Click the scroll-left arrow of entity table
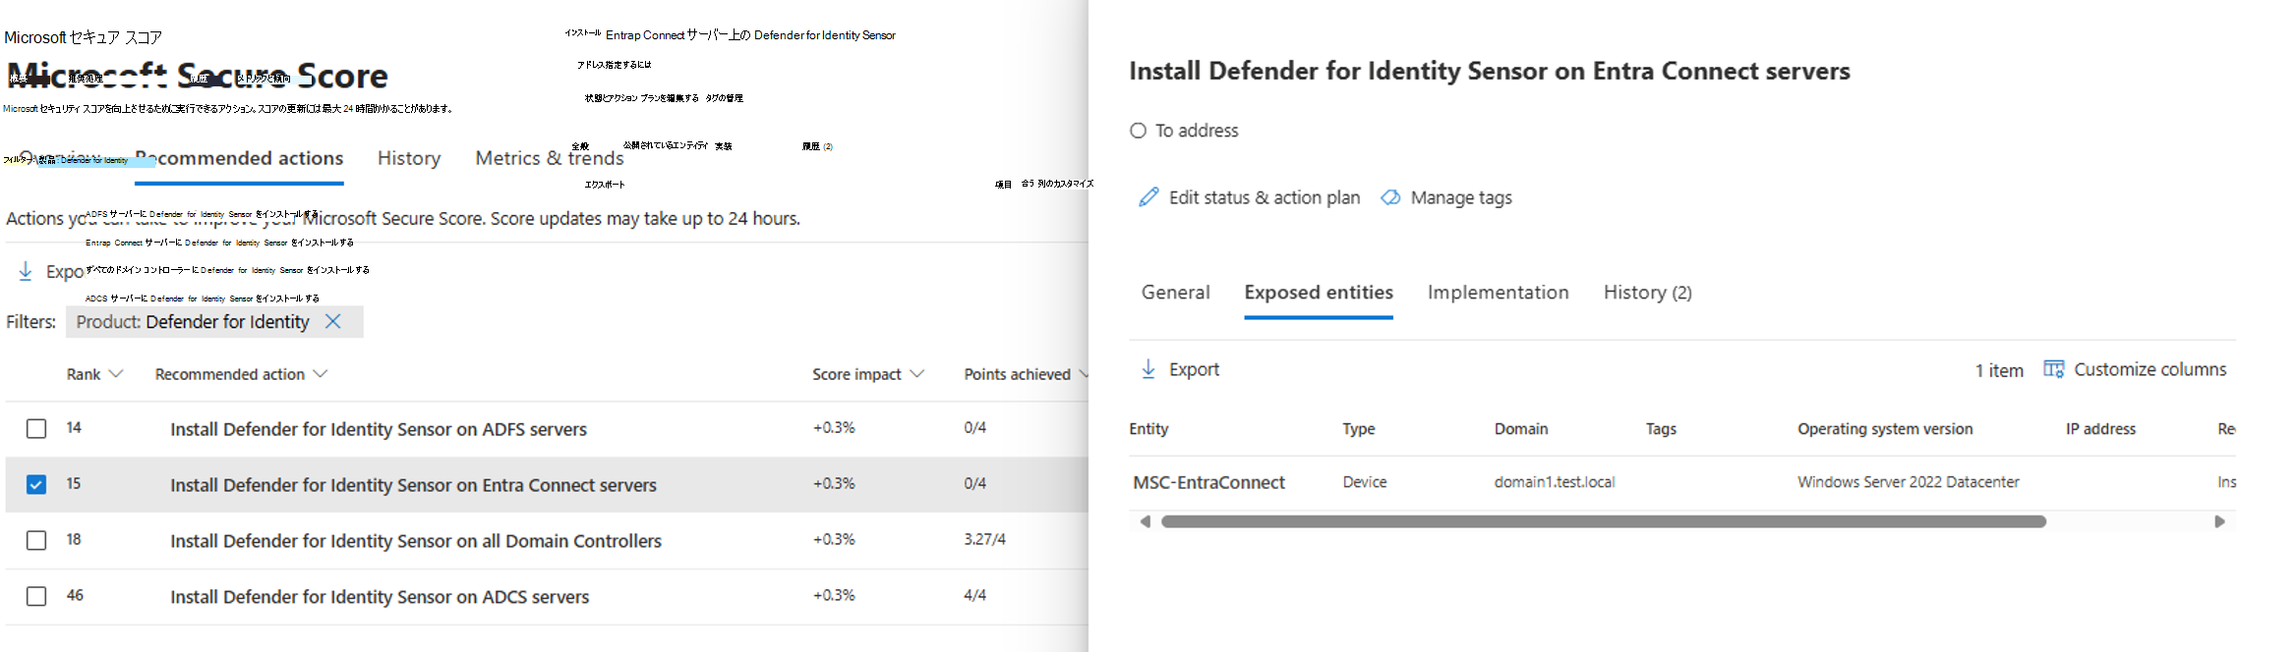2296x652 pixels. pyautogui.click(x=1145, y=521)
